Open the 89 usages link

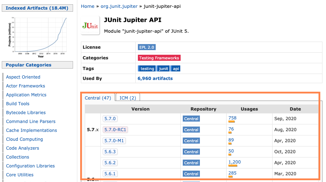tap(231, 140)
